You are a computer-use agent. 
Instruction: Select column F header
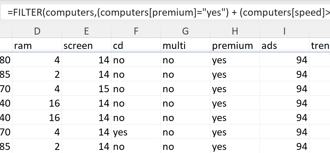tap(136, 31)
